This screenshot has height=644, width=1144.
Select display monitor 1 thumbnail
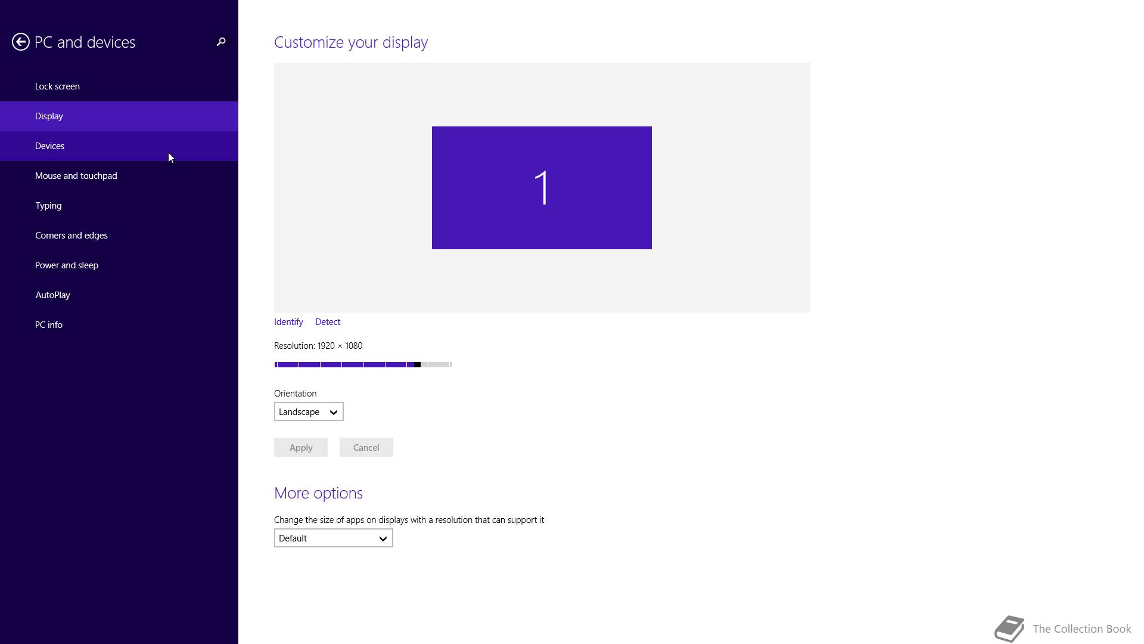tap(542, 188)
